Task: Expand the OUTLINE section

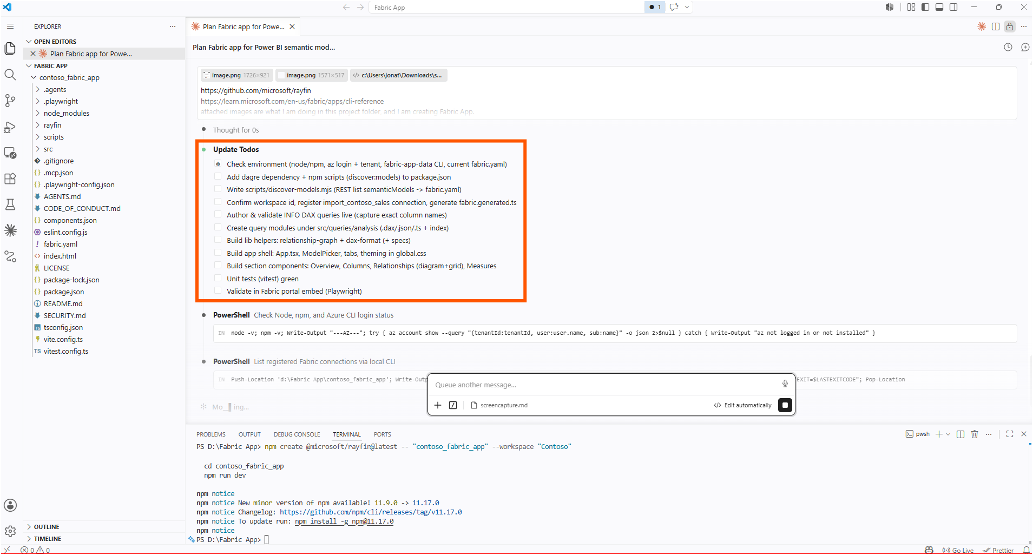Action: [29, 527]
